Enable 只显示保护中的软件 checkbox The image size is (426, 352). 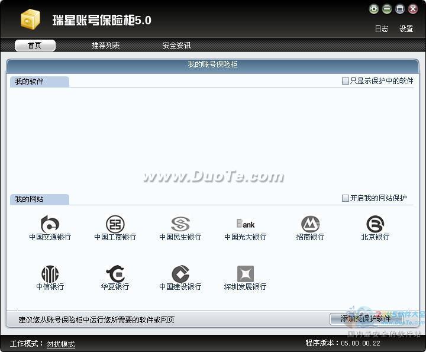[345, 81]
